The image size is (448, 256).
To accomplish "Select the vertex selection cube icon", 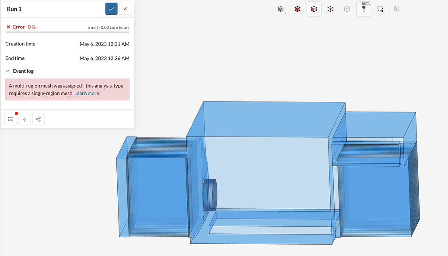I will [x=330, y=9].
